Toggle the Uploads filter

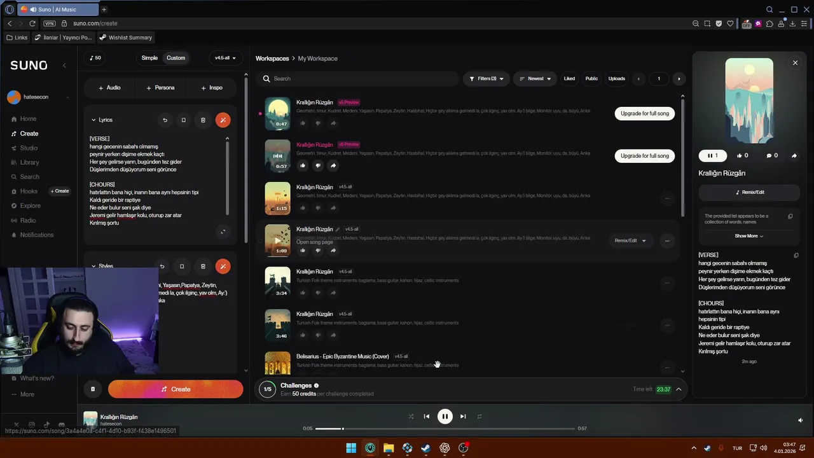coord(617,79)
